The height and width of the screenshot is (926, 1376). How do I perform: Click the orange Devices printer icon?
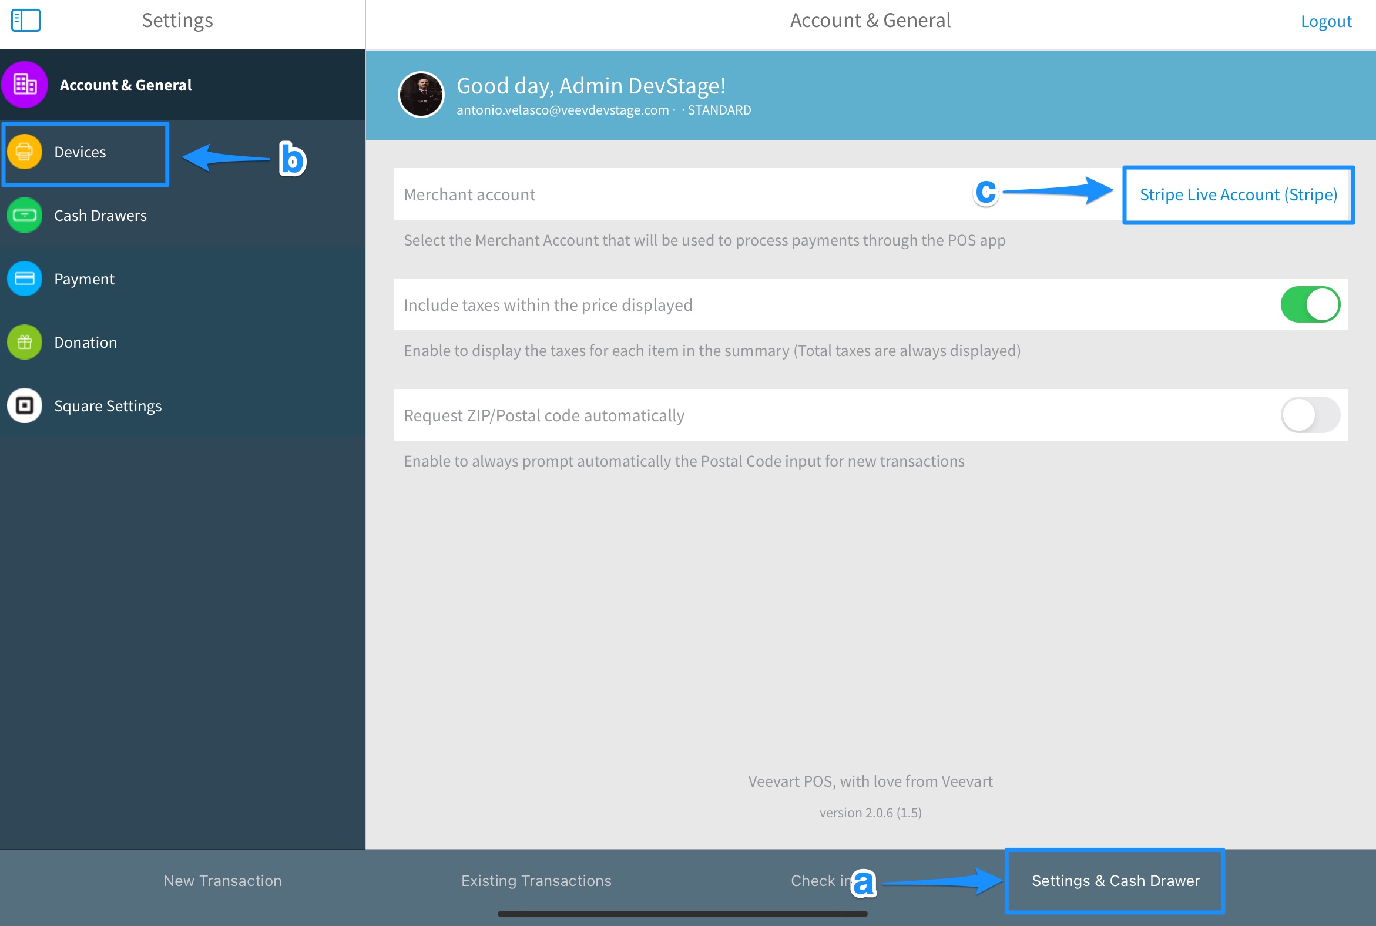pos(25,152)
